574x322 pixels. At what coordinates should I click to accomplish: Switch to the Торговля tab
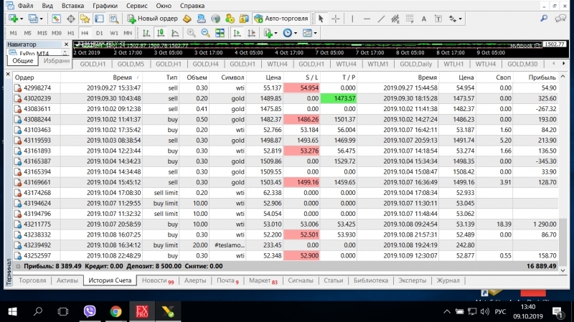32,280
